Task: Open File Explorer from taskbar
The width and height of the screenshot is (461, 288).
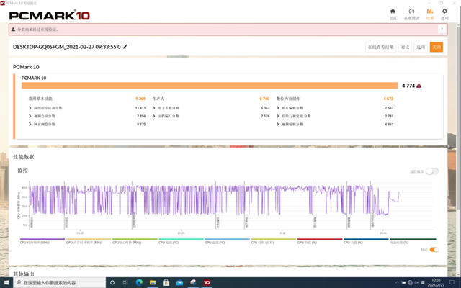Action: point(153,282)
